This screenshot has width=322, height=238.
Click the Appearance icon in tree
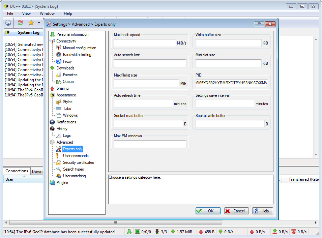pos(52,95)
